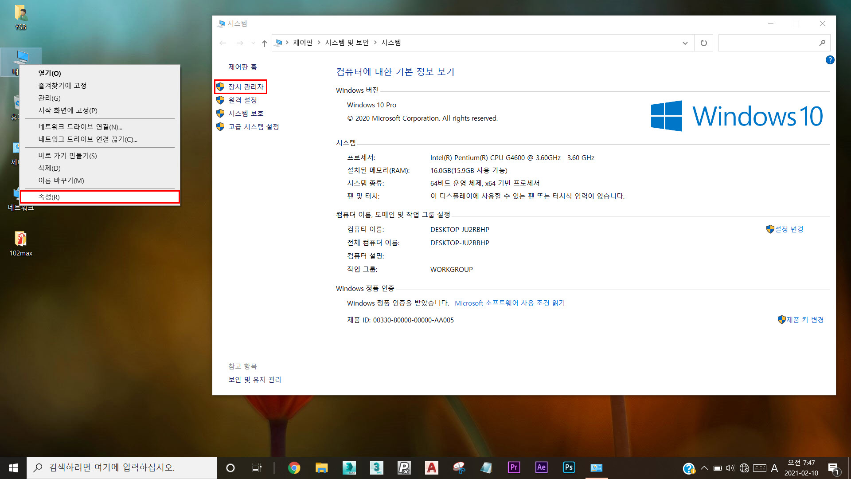Open Photoshop from the taskbar
The image size is (851, 479).
[x=569, y=467]
